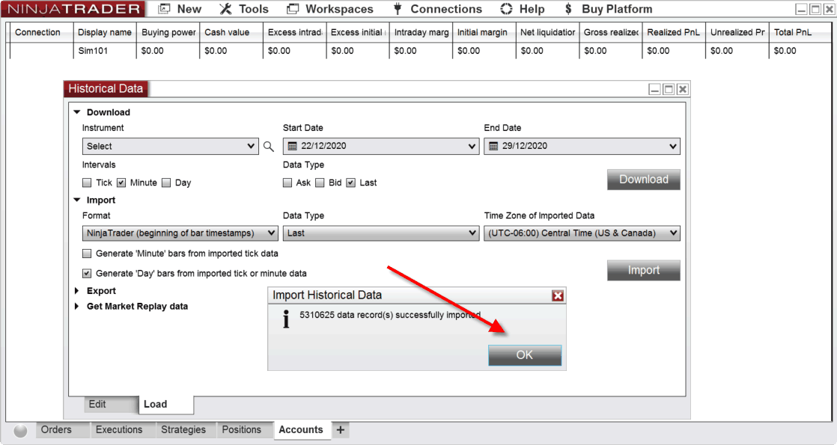The image size is (837, 445).
Task: Click the Realized PnL column header
Action: click(x=674, y=33)
